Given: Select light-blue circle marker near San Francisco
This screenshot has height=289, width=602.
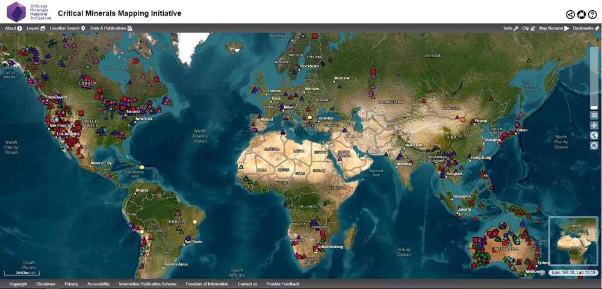Looking at the screenshot, I should click(57, 120).
